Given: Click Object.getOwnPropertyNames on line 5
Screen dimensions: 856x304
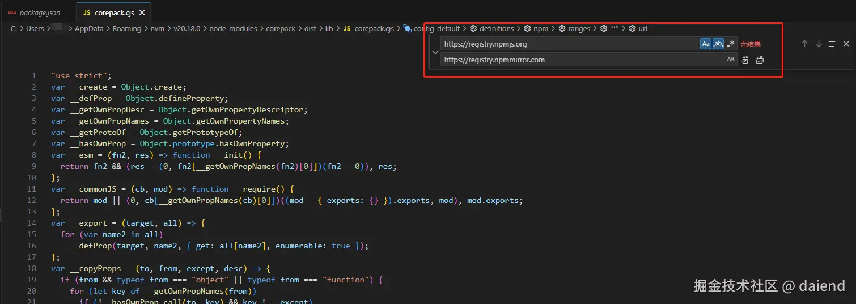Looking at the screenshot, I should [224, 121].
